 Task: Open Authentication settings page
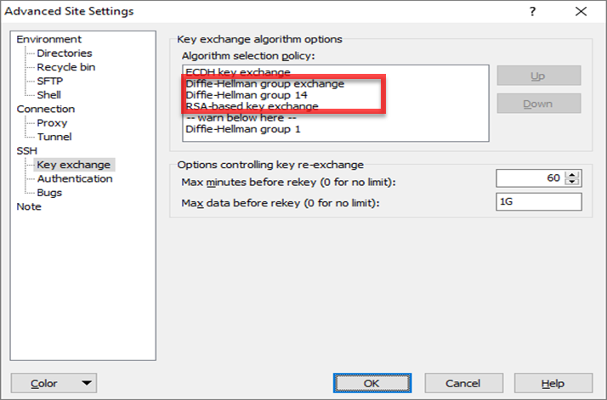point(75,178)
